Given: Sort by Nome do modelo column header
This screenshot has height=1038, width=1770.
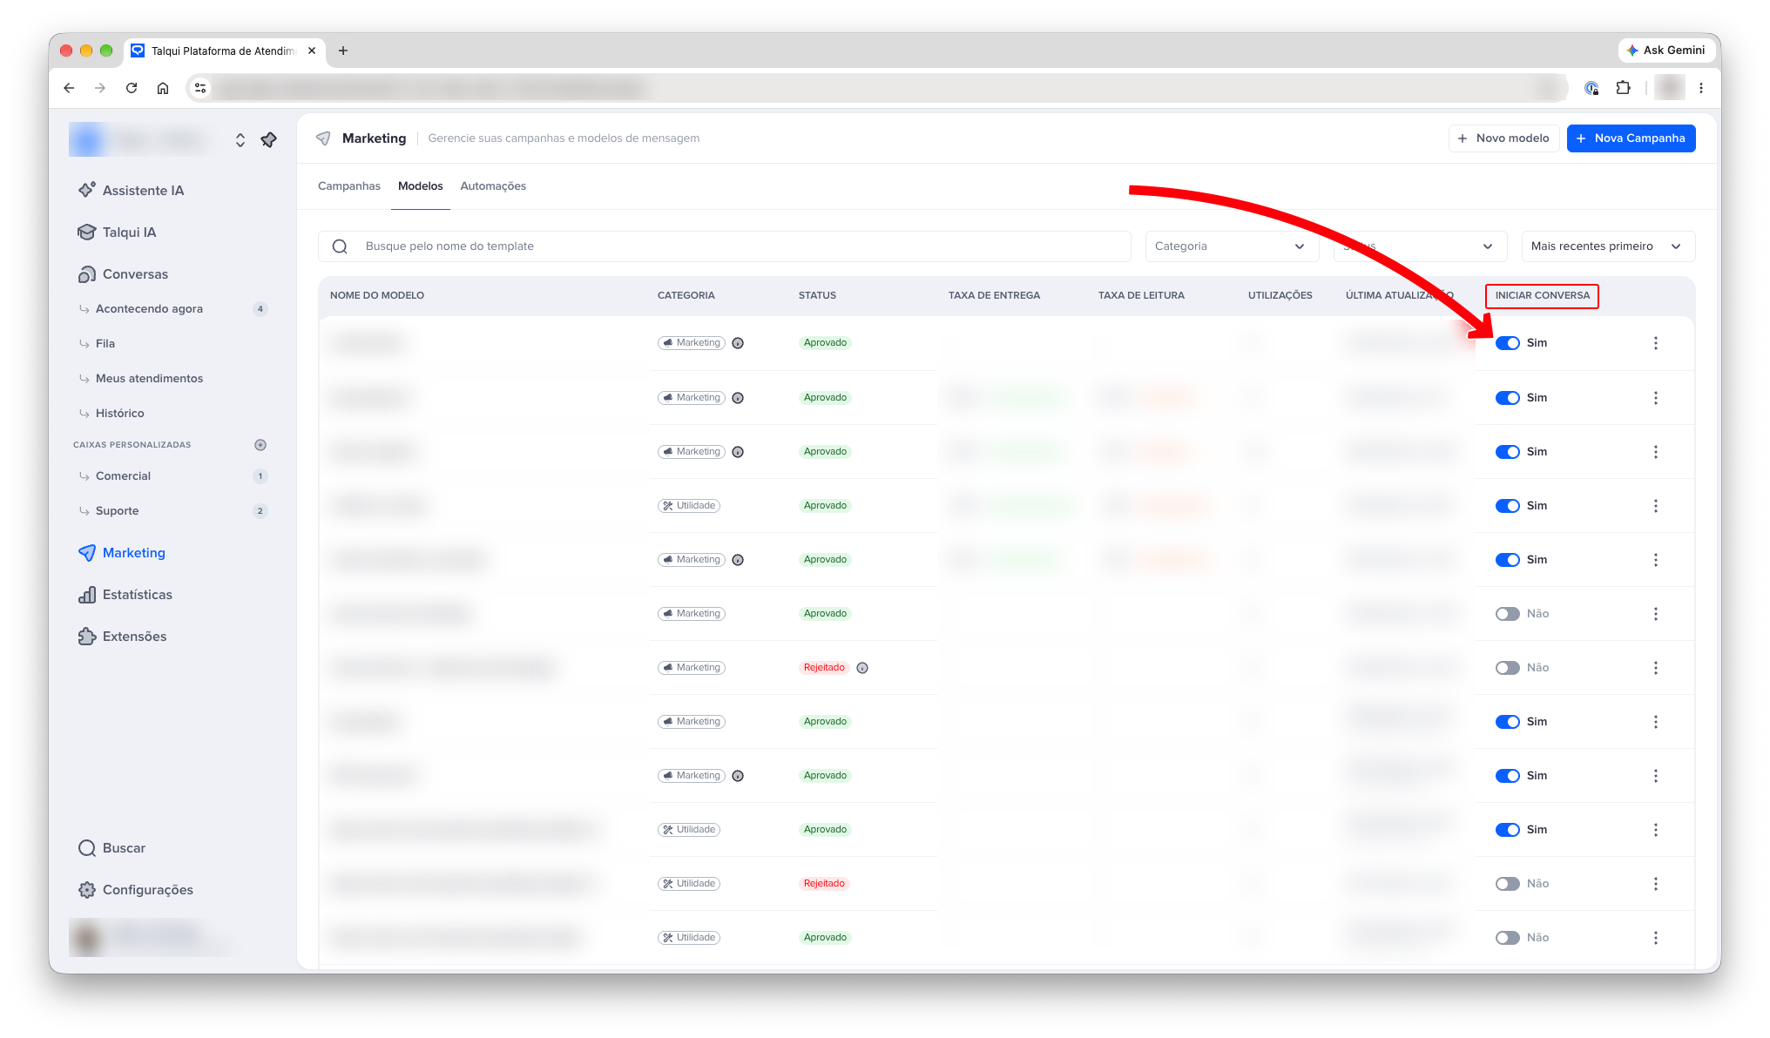Looking at the screenshot, I should [377, 295].
